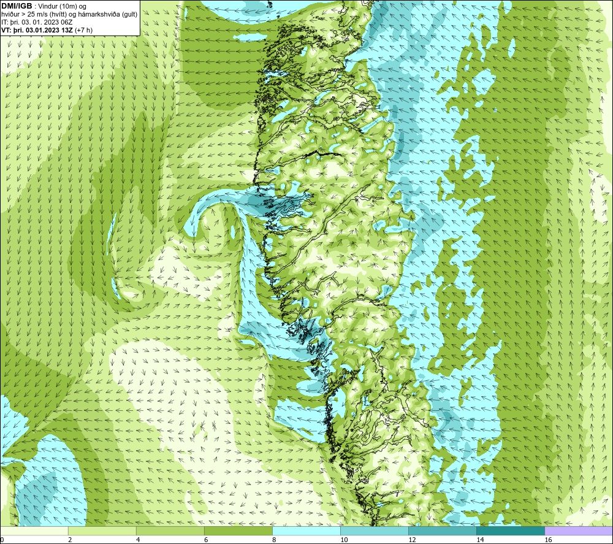Image resolution: width=613 pixels, height=544 pixels.
Task: Click the 0-2 m/s palest legend swatch
Action: [x=34, y=531]
